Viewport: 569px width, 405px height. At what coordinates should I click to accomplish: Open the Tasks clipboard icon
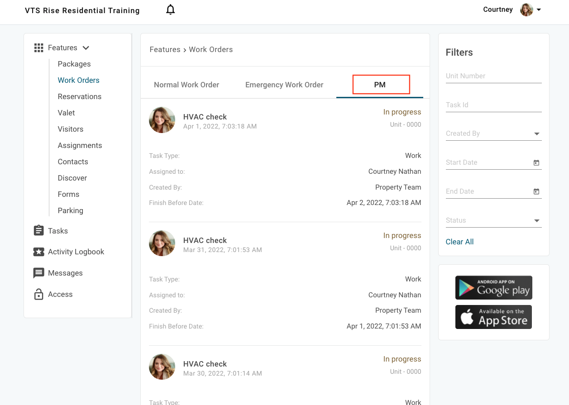point(39,231)
